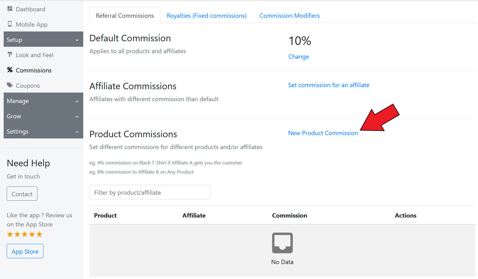Click the Mobile App phone icon
Screen dimensions: 478x279
(10, 24)
